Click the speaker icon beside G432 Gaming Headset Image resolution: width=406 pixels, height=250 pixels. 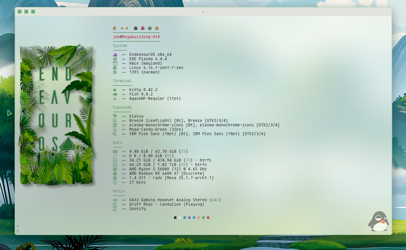pyautogui.click(x=115, y=200)
